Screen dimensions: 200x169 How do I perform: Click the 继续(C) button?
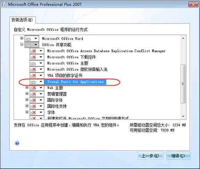point(178,156)
